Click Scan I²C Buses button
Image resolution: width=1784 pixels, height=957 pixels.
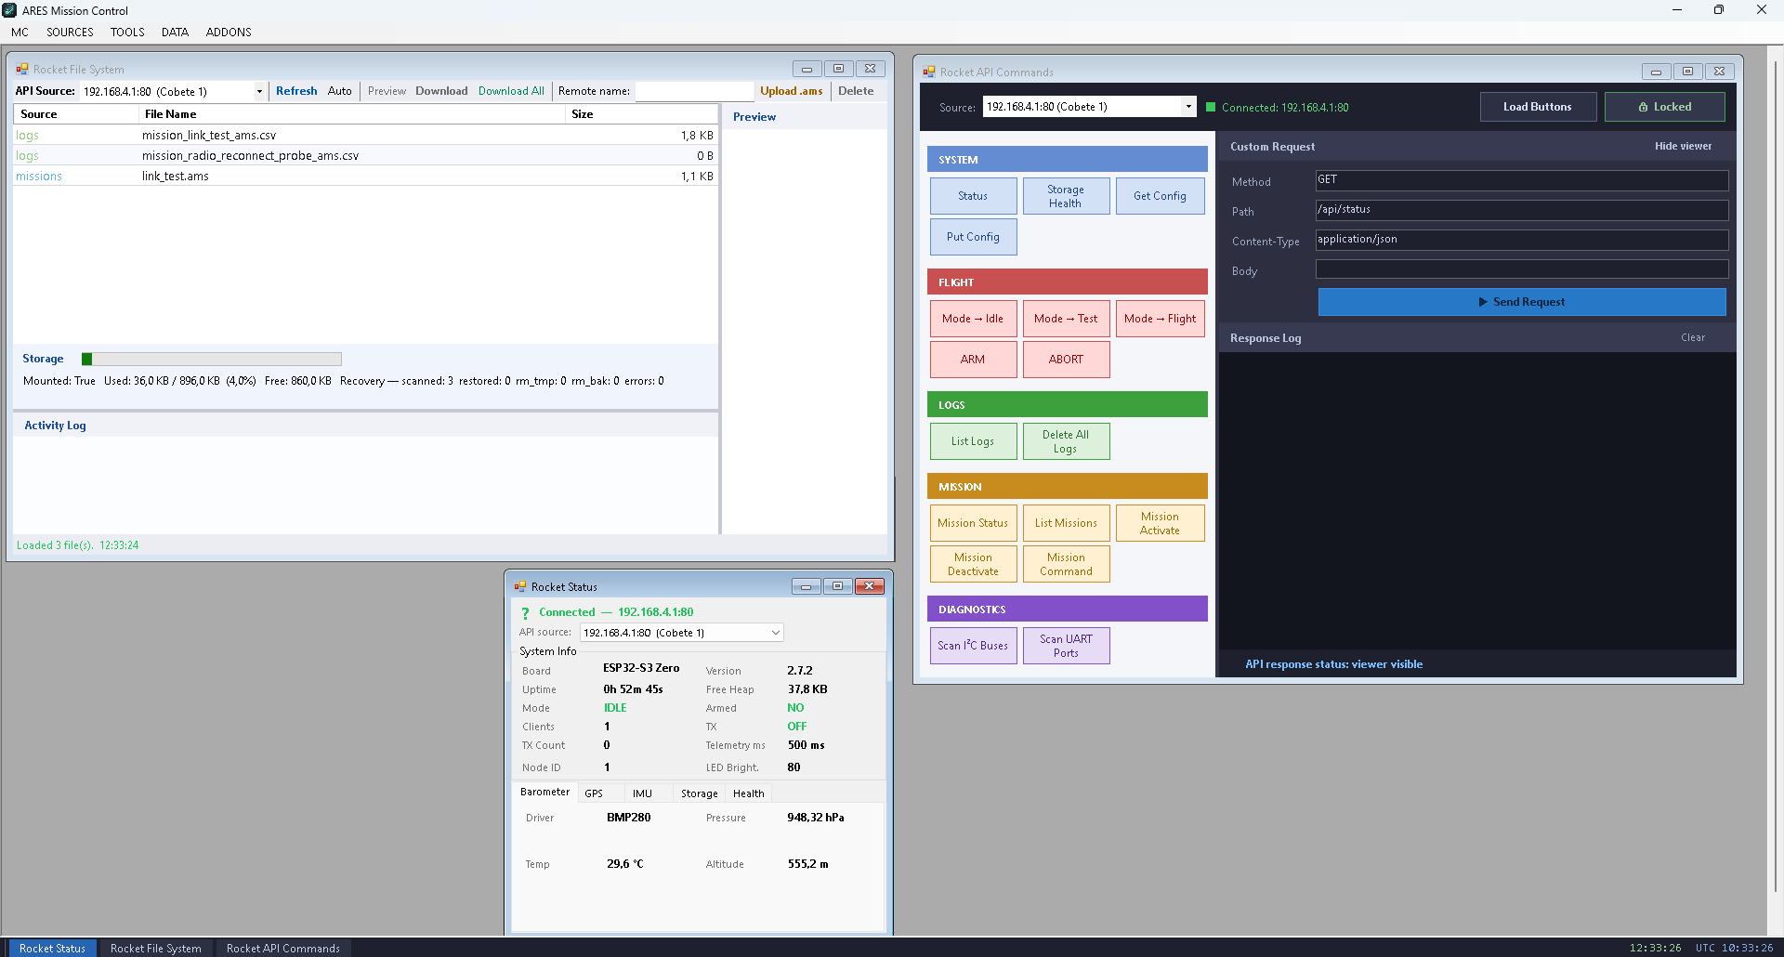(x=973, y=646)
